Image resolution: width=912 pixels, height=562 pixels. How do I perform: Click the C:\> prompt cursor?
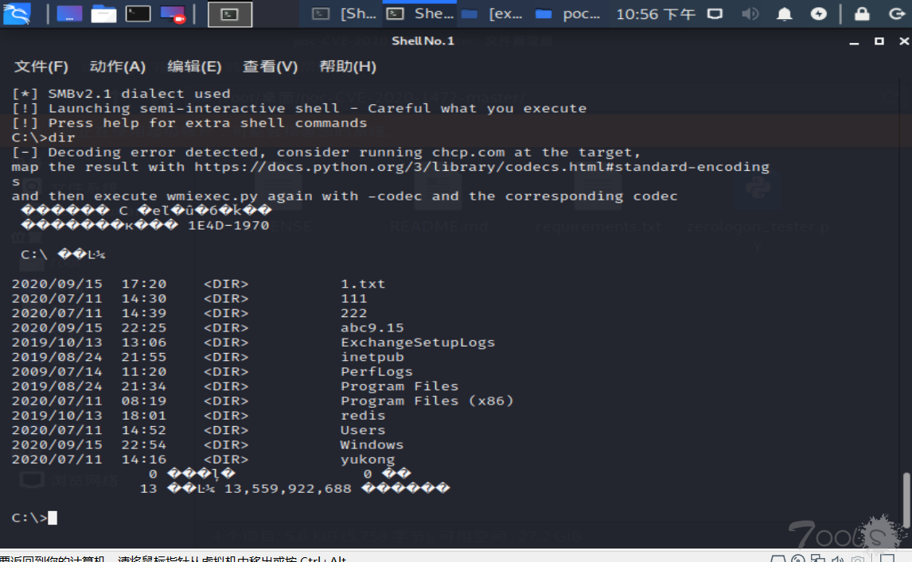pyautogui.click(x=53, y=517)
